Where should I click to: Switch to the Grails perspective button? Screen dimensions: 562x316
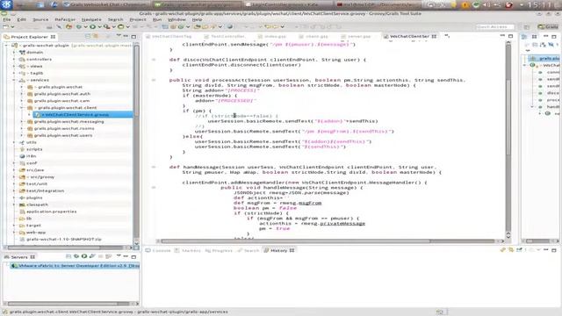point(549,27)
